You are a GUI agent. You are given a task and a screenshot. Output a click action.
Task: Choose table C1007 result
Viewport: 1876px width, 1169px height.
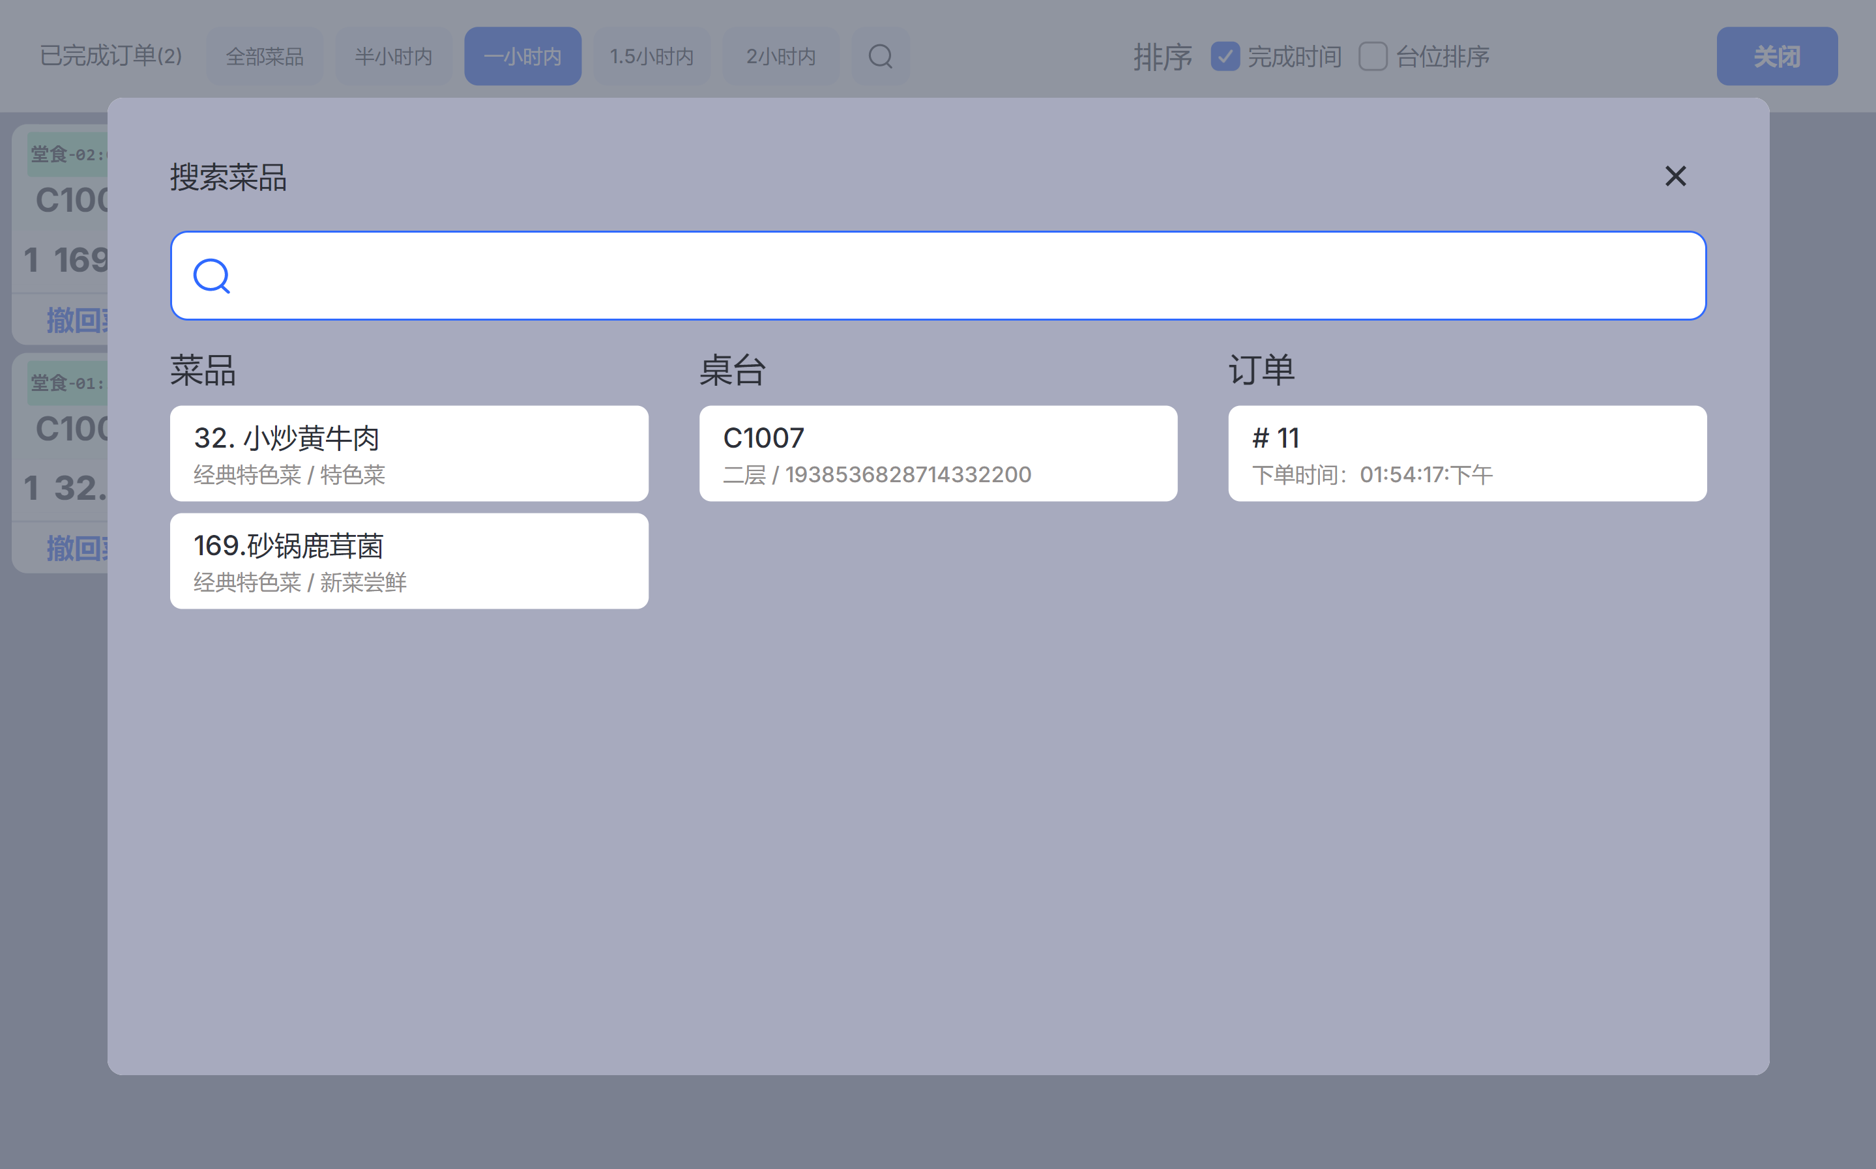tap(938, 454)
